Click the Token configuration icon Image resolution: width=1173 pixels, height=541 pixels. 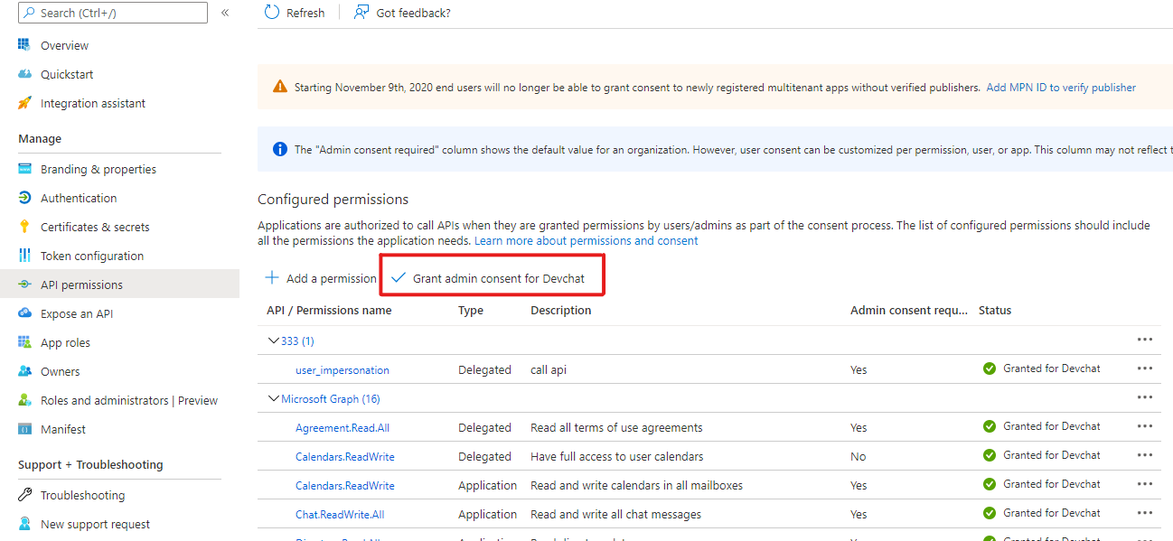click(25, 256)
